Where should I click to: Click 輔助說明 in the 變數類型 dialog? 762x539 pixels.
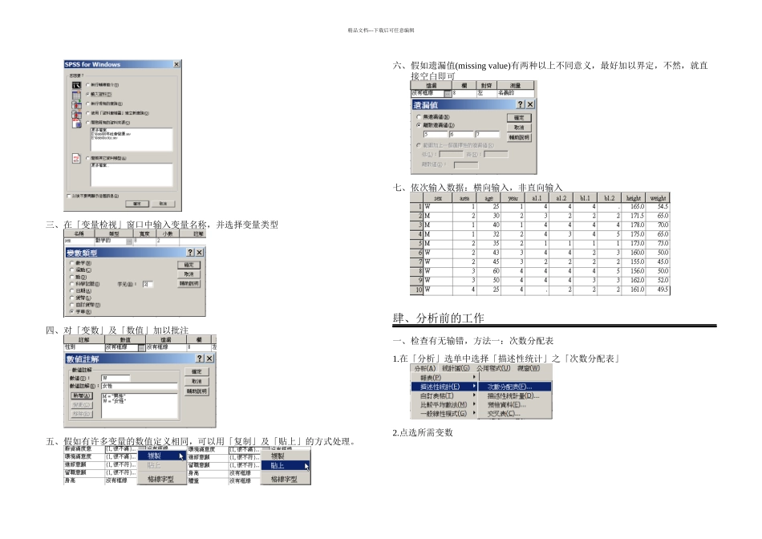tap(188, 283)
